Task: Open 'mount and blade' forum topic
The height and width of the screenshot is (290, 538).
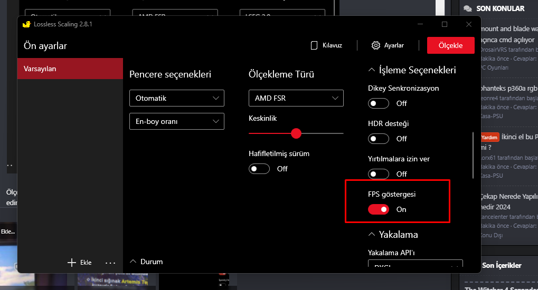Action: pyautogui.click(x=509, y=34)
